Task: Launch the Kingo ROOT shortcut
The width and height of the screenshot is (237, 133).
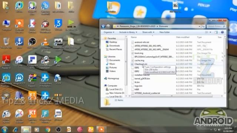Action: point(19,79)
